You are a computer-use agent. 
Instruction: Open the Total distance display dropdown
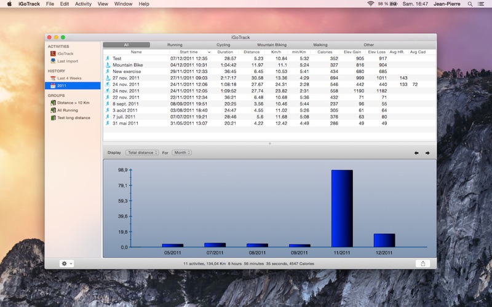(142, 152)
